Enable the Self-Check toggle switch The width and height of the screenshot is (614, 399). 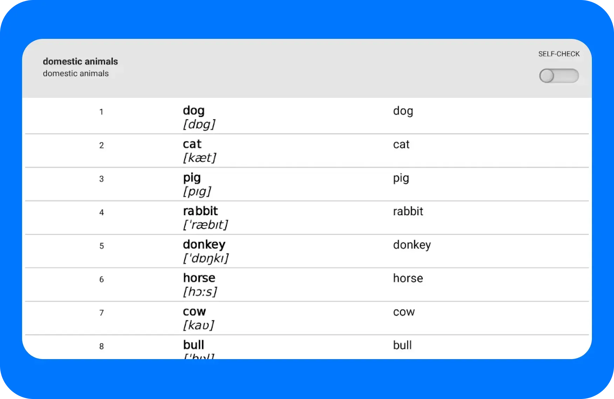click(559, 76)
